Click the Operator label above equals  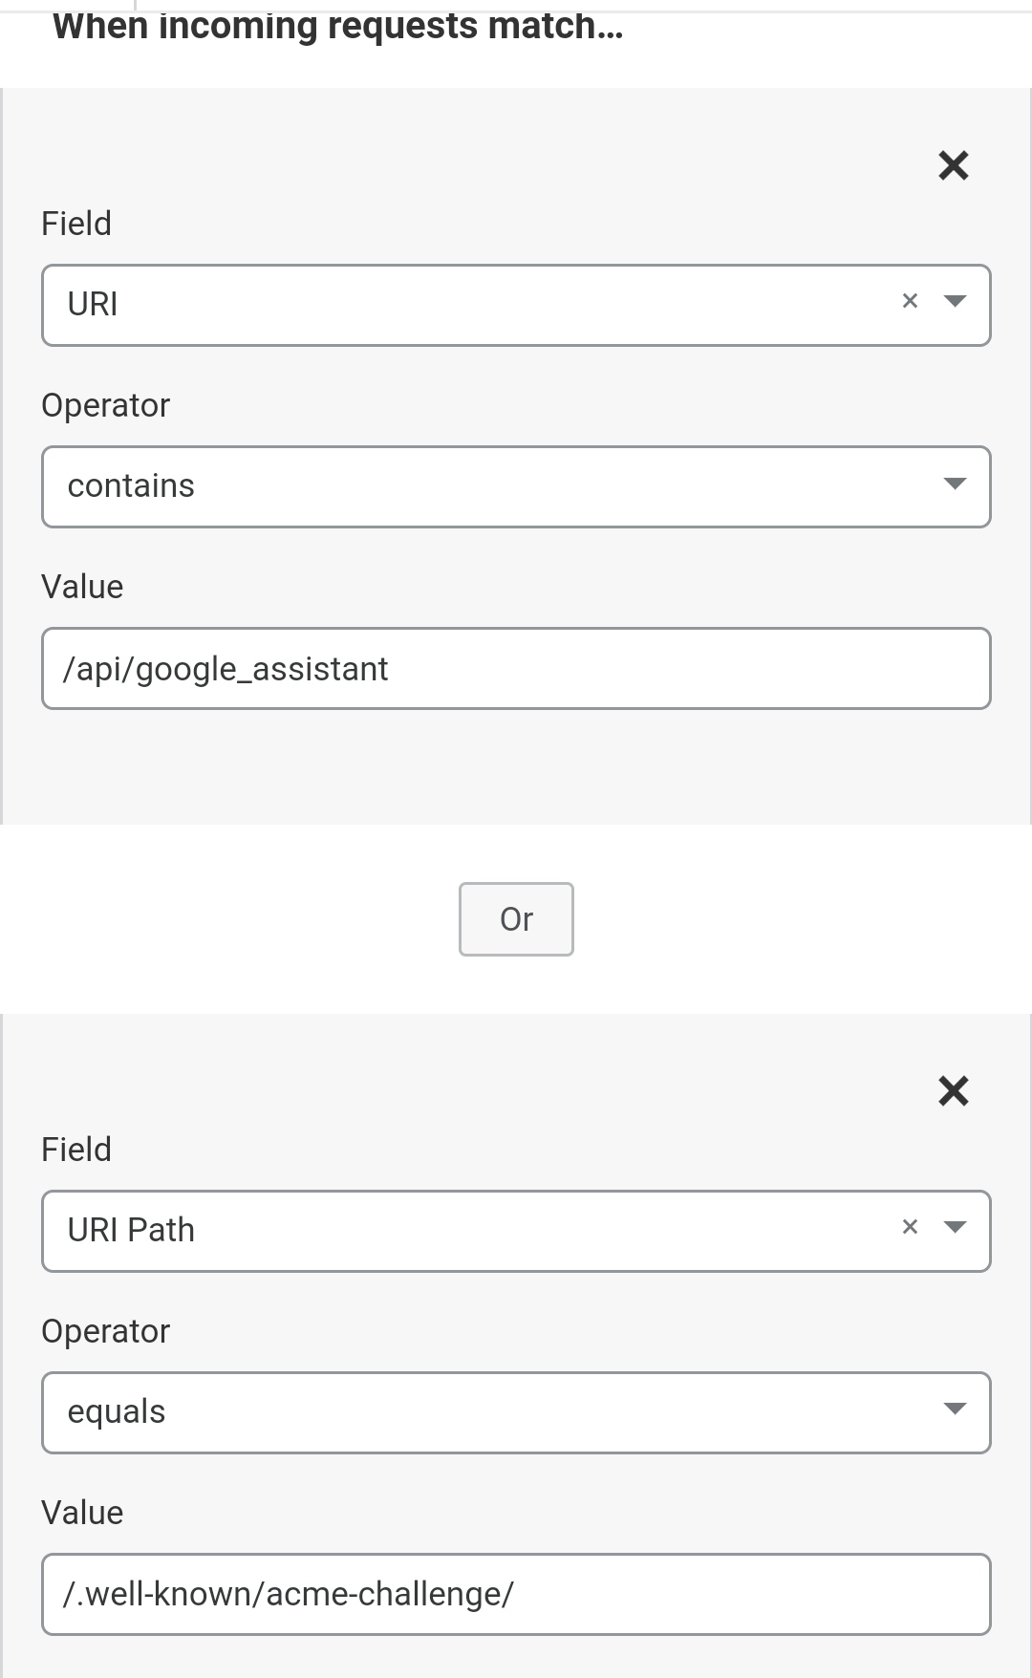105,1331
